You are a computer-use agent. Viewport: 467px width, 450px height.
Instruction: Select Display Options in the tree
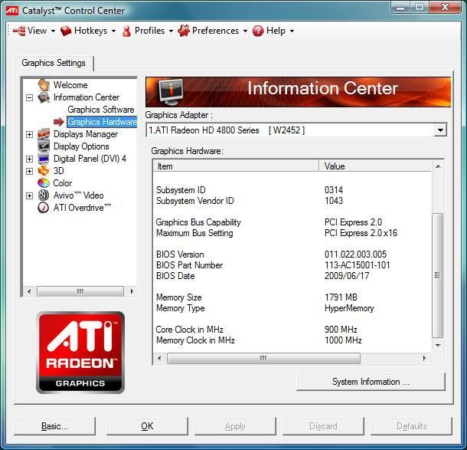81,146
